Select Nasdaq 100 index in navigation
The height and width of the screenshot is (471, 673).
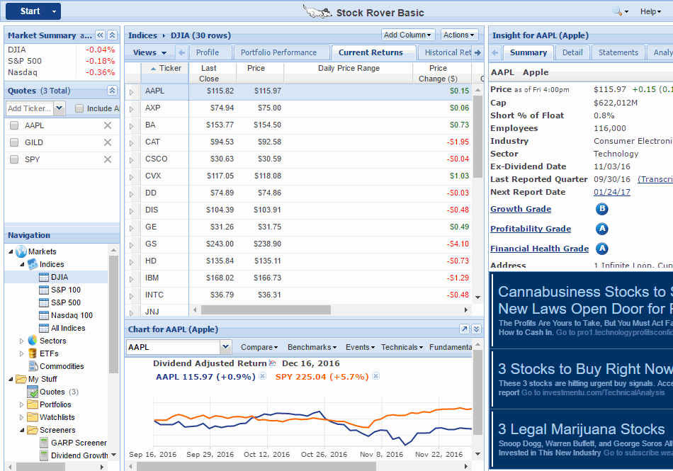coord(72,315)
